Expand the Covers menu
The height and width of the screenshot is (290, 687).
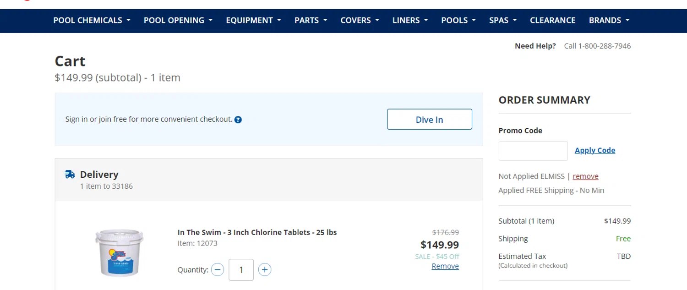click(x=360, y=21)
